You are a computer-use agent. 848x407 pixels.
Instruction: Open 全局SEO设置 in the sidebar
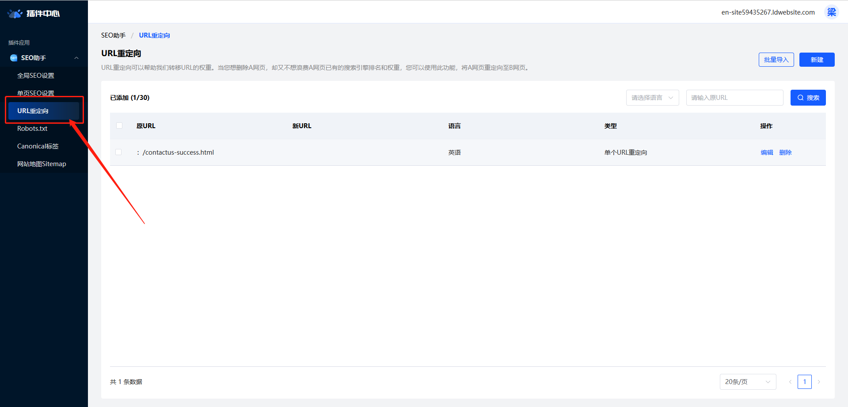36,76
